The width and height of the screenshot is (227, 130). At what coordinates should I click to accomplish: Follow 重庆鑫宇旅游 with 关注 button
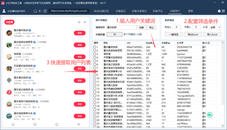tap(80, 33)
